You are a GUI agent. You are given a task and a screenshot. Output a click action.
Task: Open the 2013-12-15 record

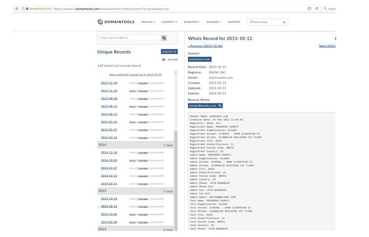click(109, 199)
